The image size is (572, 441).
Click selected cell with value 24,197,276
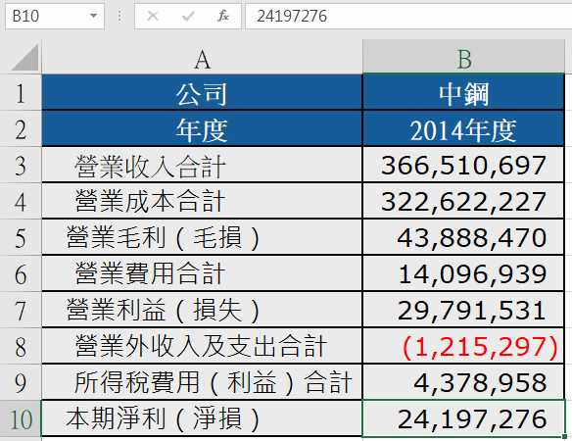point(463,418)
